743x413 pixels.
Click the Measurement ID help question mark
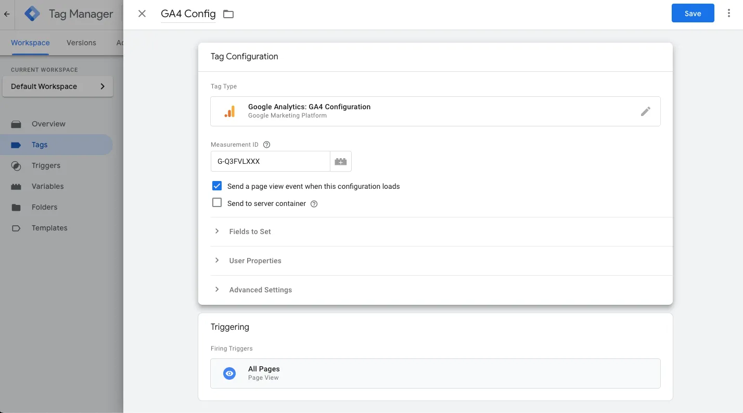[266, 145]
